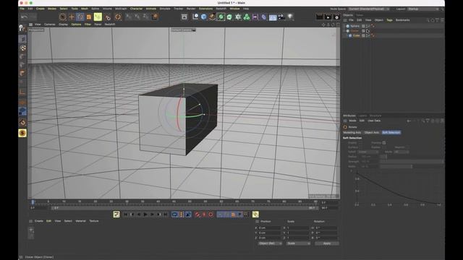Open the Simulate menu
The height and width of the screenshot is (260, 463).
(165, 9)
